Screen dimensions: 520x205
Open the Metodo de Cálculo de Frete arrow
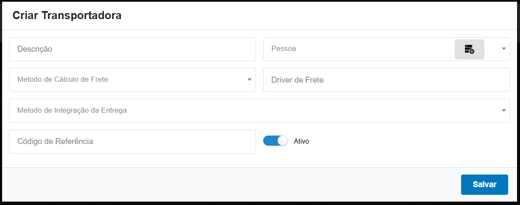[x=250, y=80]
